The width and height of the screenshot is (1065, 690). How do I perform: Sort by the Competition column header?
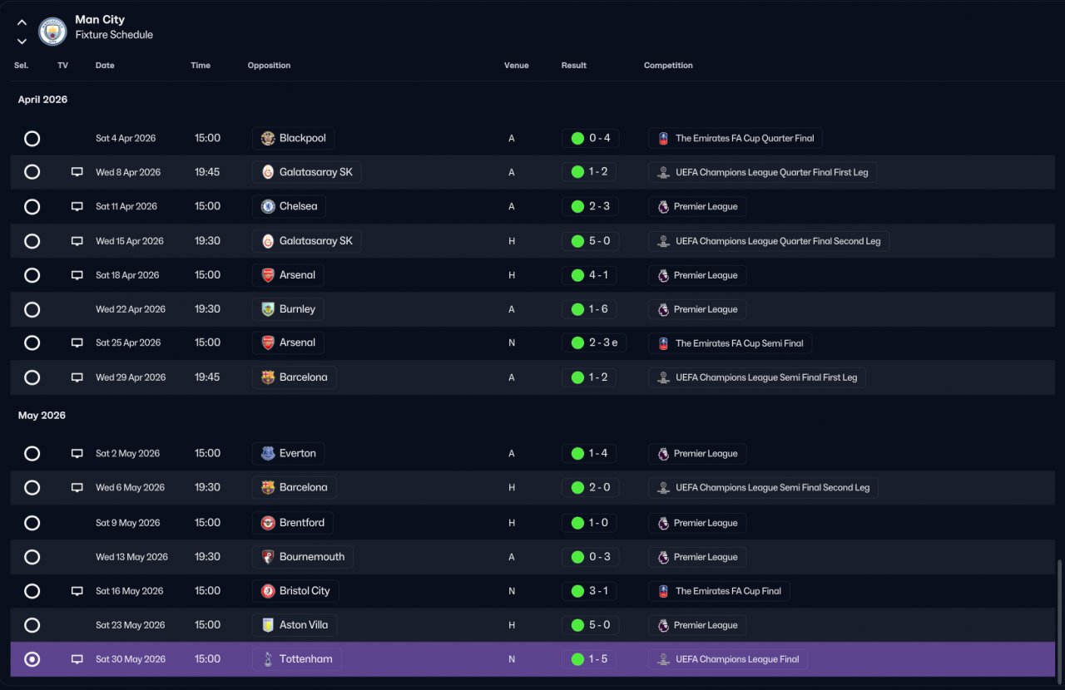(668, 66)
